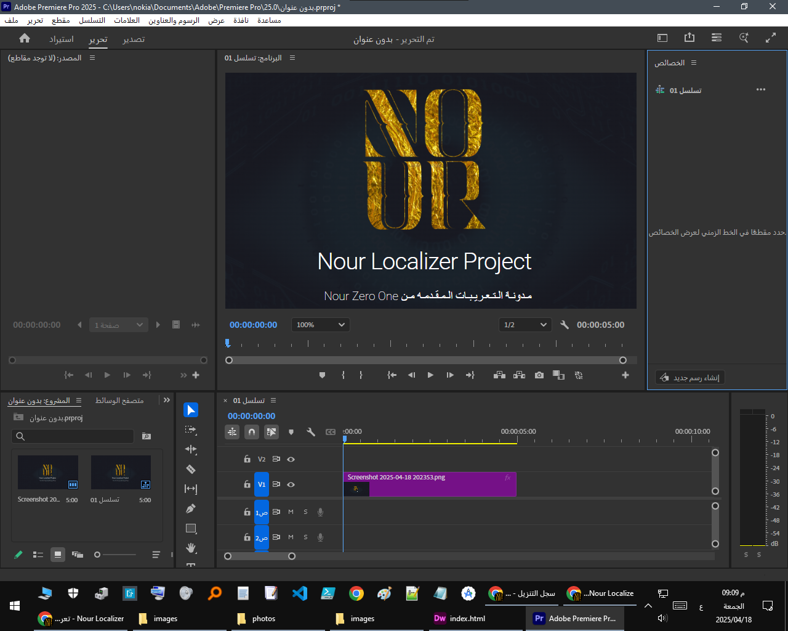Open the 1/2 playback resolution dropdown
This screenshot has height=631, width=788.
click(x=525, y=325)
